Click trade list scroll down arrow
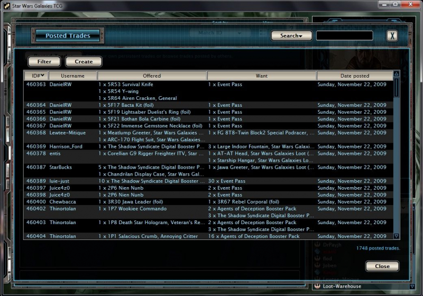The width and height of the screenshot is (423, 296). [396, 236]
